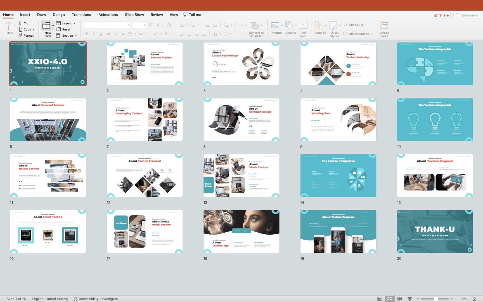This screenshot has width=483, height=302.
Task: Click the zoom slider handle
Action: (435, 299)
